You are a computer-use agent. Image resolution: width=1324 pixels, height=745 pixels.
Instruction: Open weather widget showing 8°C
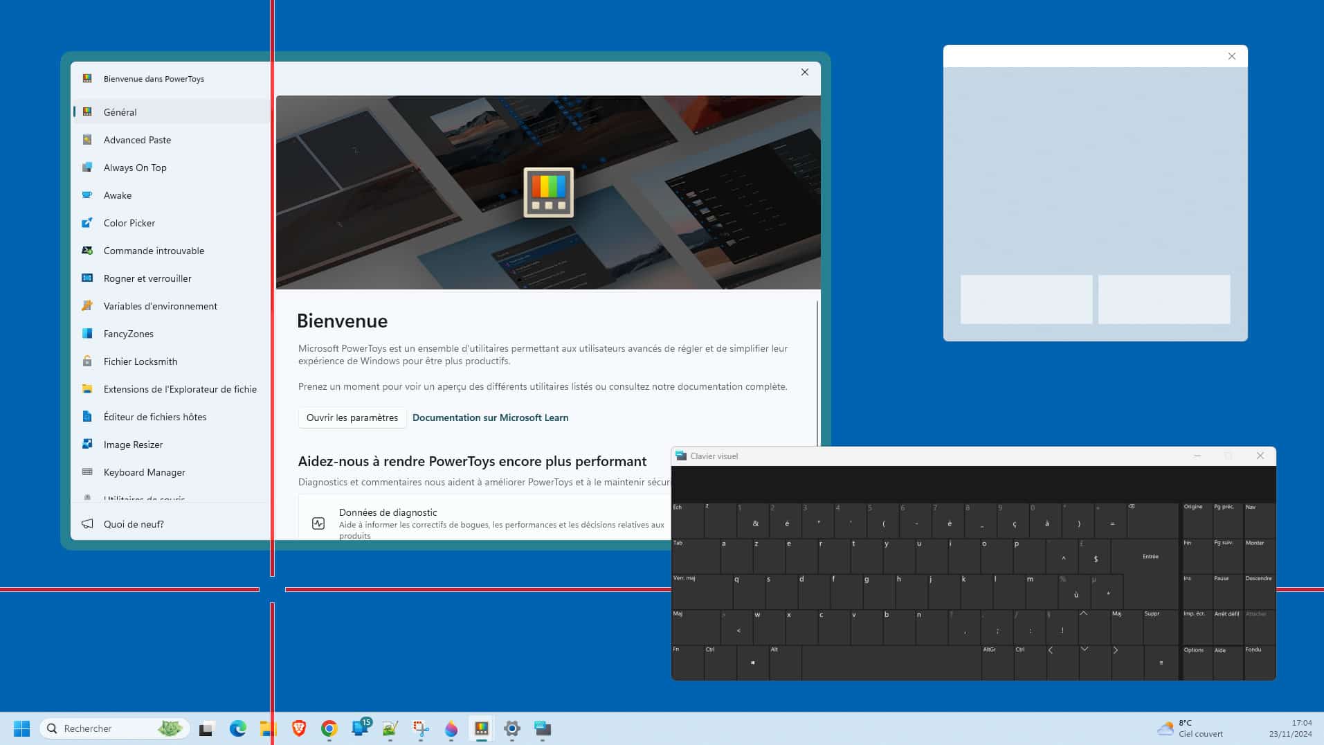pyautogui.click(x=1190, y=728)
